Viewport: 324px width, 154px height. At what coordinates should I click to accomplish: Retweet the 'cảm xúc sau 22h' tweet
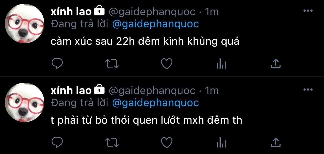pos(112,64)
